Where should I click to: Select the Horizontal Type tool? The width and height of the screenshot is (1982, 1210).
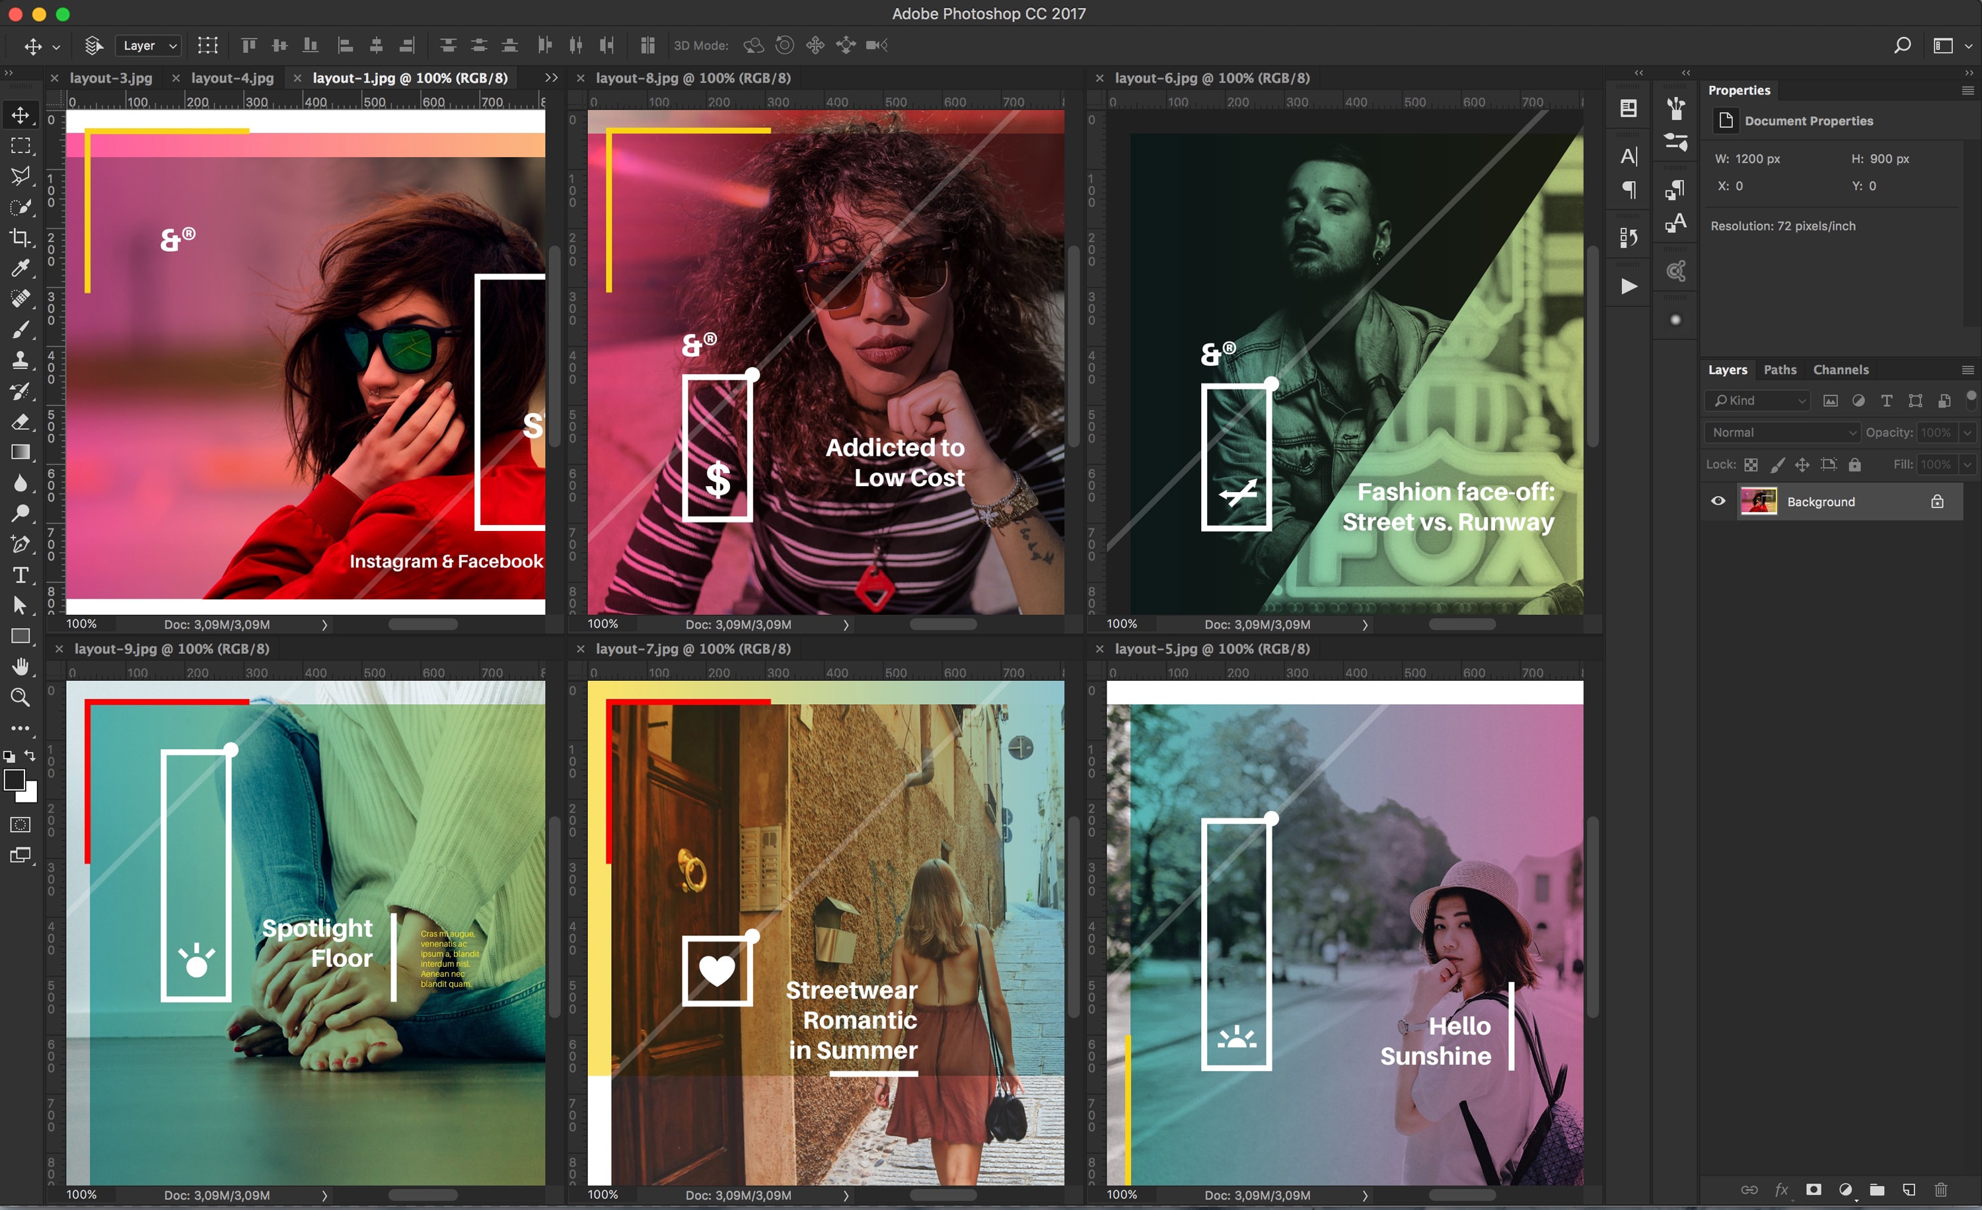click(20, 575)
